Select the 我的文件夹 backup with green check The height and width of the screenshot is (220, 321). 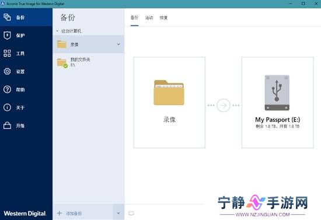pos(89,62)
